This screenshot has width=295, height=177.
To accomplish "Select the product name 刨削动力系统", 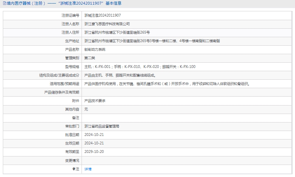I will [x=95, y=50].
